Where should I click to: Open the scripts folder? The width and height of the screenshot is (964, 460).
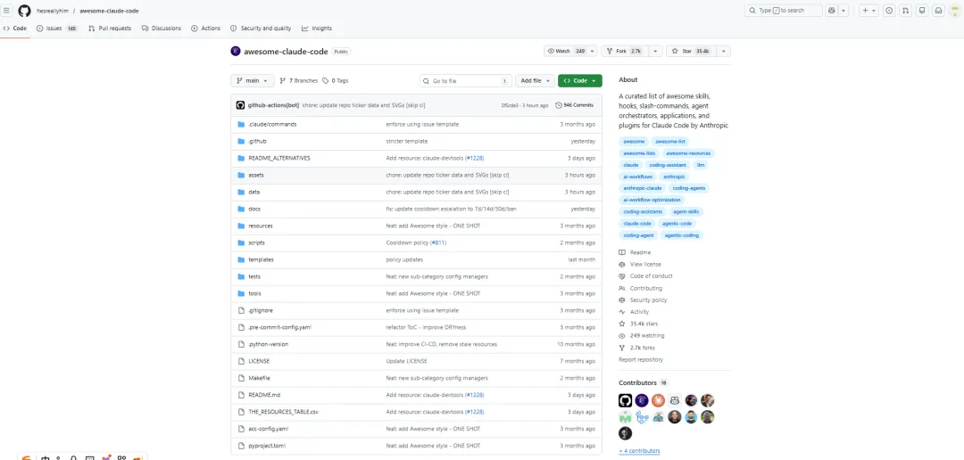click(x=256, y=242)
